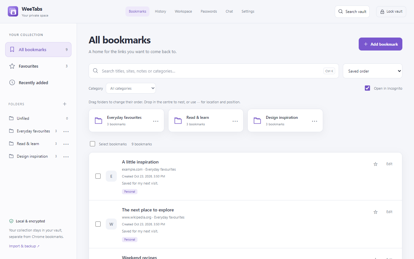
Task: Click the Search vault button
Action: click(352, 11)
